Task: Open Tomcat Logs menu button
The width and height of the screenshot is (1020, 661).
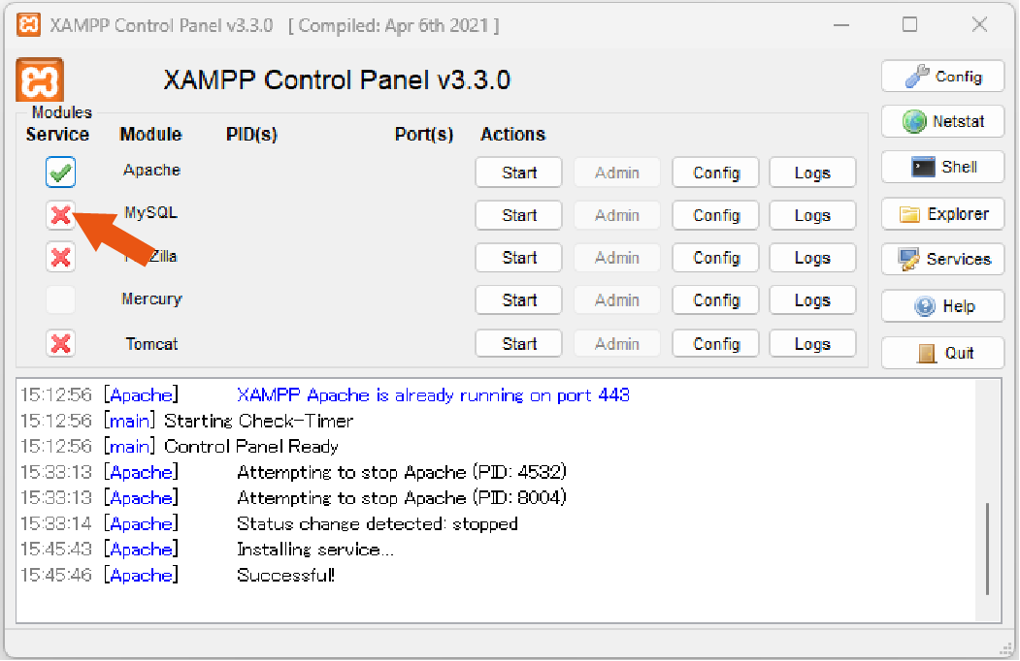Action: [812, 343]
